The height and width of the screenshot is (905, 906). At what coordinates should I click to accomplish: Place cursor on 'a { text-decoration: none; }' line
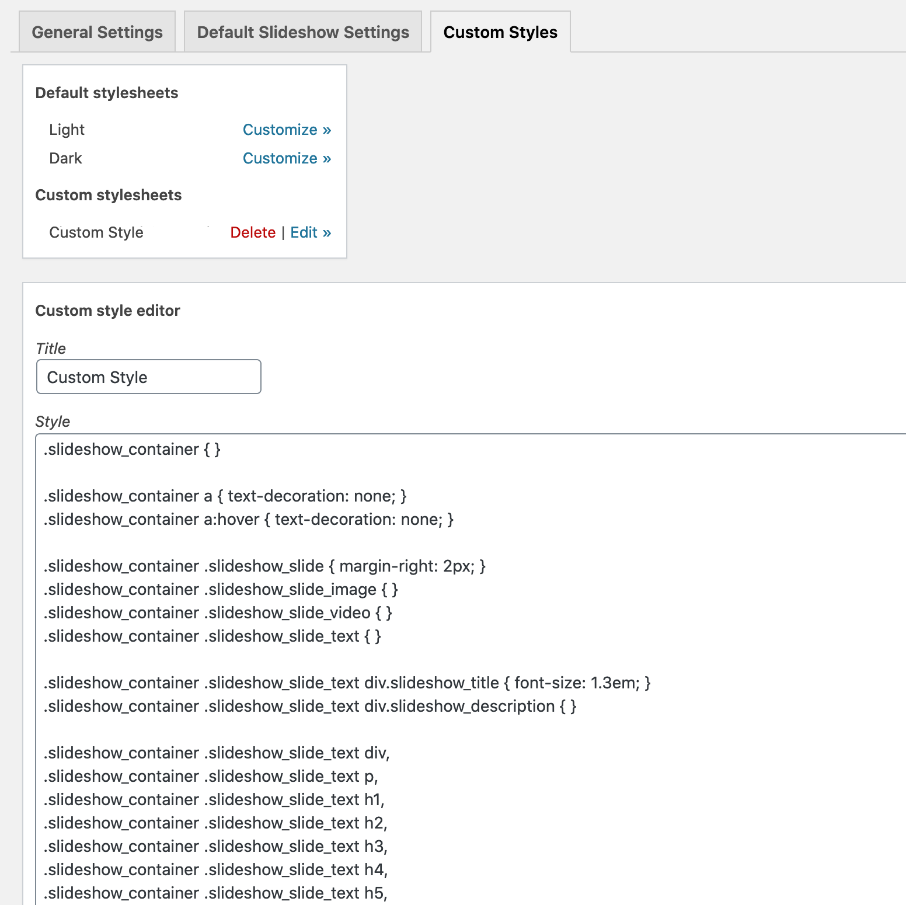pos(225,496)
